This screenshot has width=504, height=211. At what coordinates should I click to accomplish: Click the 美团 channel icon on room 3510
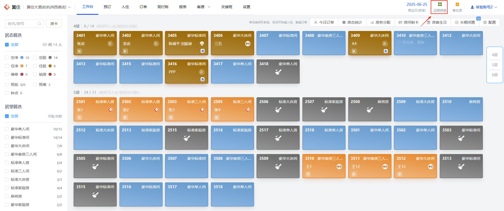click(x=339, y=167)
